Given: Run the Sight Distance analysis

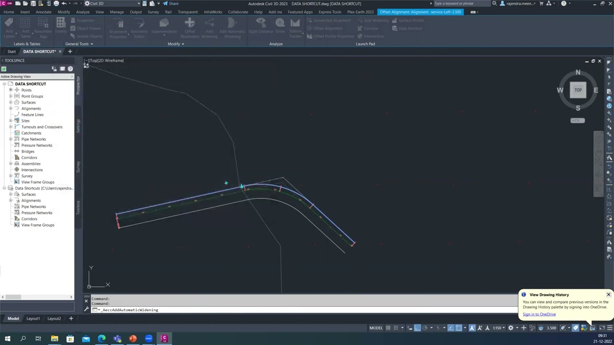Looking at the screenshot, I should click(x=260, y=26).
